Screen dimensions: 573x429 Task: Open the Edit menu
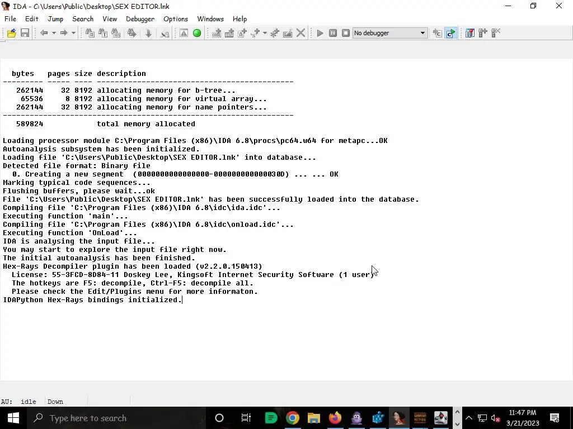click(x=32, y=19)
